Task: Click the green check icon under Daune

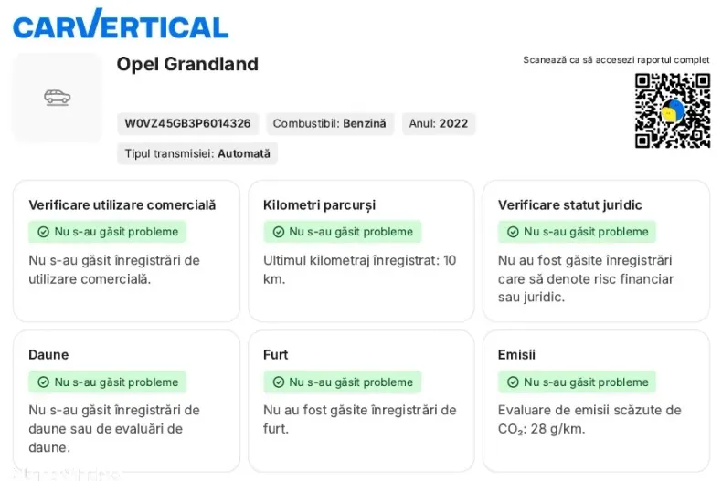Action: pyautogui.click(x=43, y=382)
